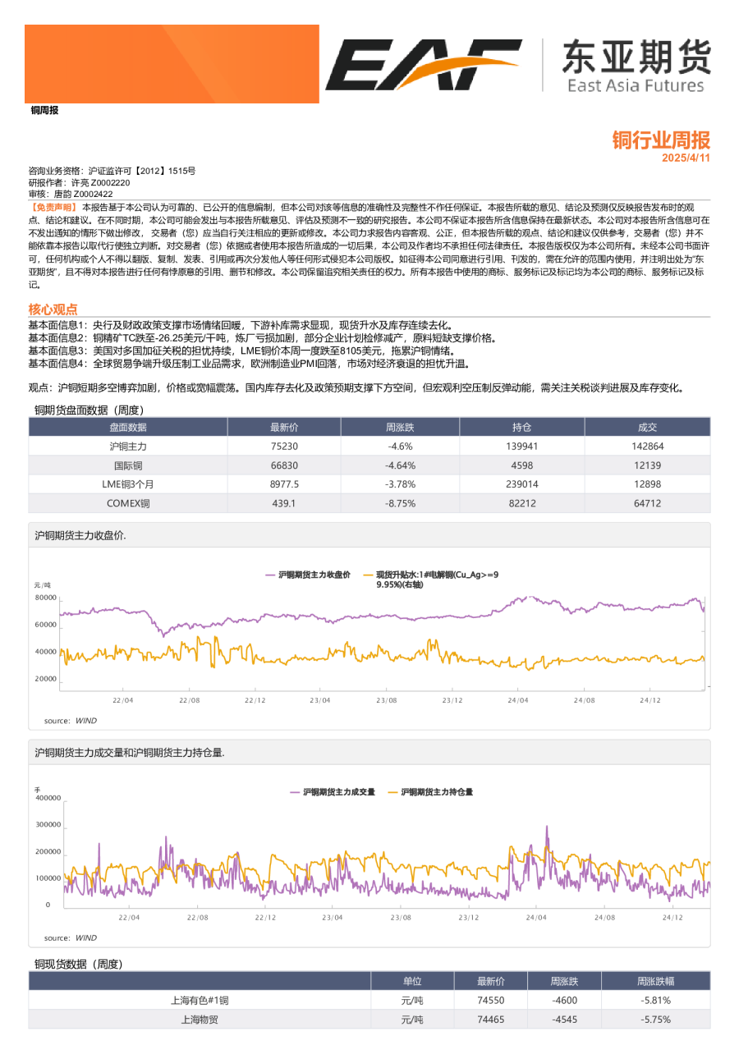Click the EAF logo in the header

coord(423,65)
